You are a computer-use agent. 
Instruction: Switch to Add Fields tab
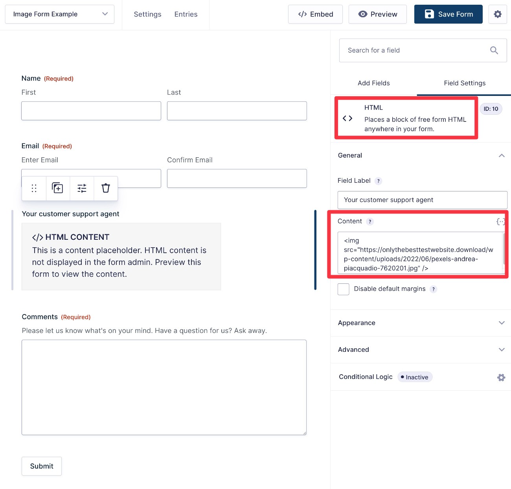tap(373, 83)
